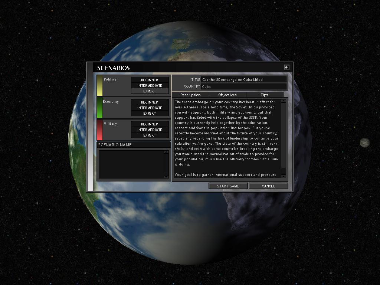
Task: Click scenario name list up arrow
Action: [x=166, y=152]
